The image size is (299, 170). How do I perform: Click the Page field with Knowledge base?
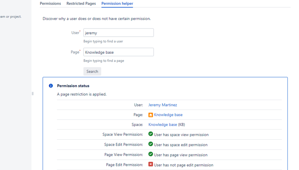[118, 52]
